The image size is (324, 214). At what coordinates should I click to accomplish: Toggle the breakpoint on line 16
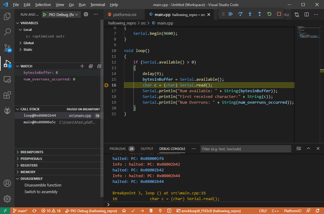click(x=106, y=85)
